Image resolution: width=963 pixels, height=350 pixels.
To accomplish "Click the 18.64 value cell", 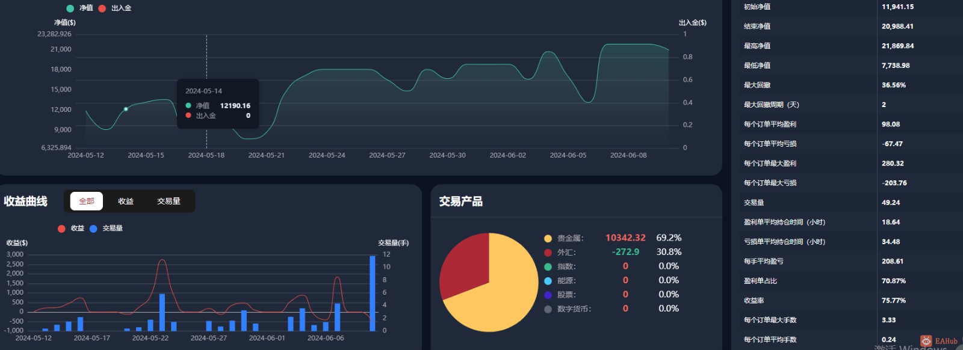I will coord(891,222).
